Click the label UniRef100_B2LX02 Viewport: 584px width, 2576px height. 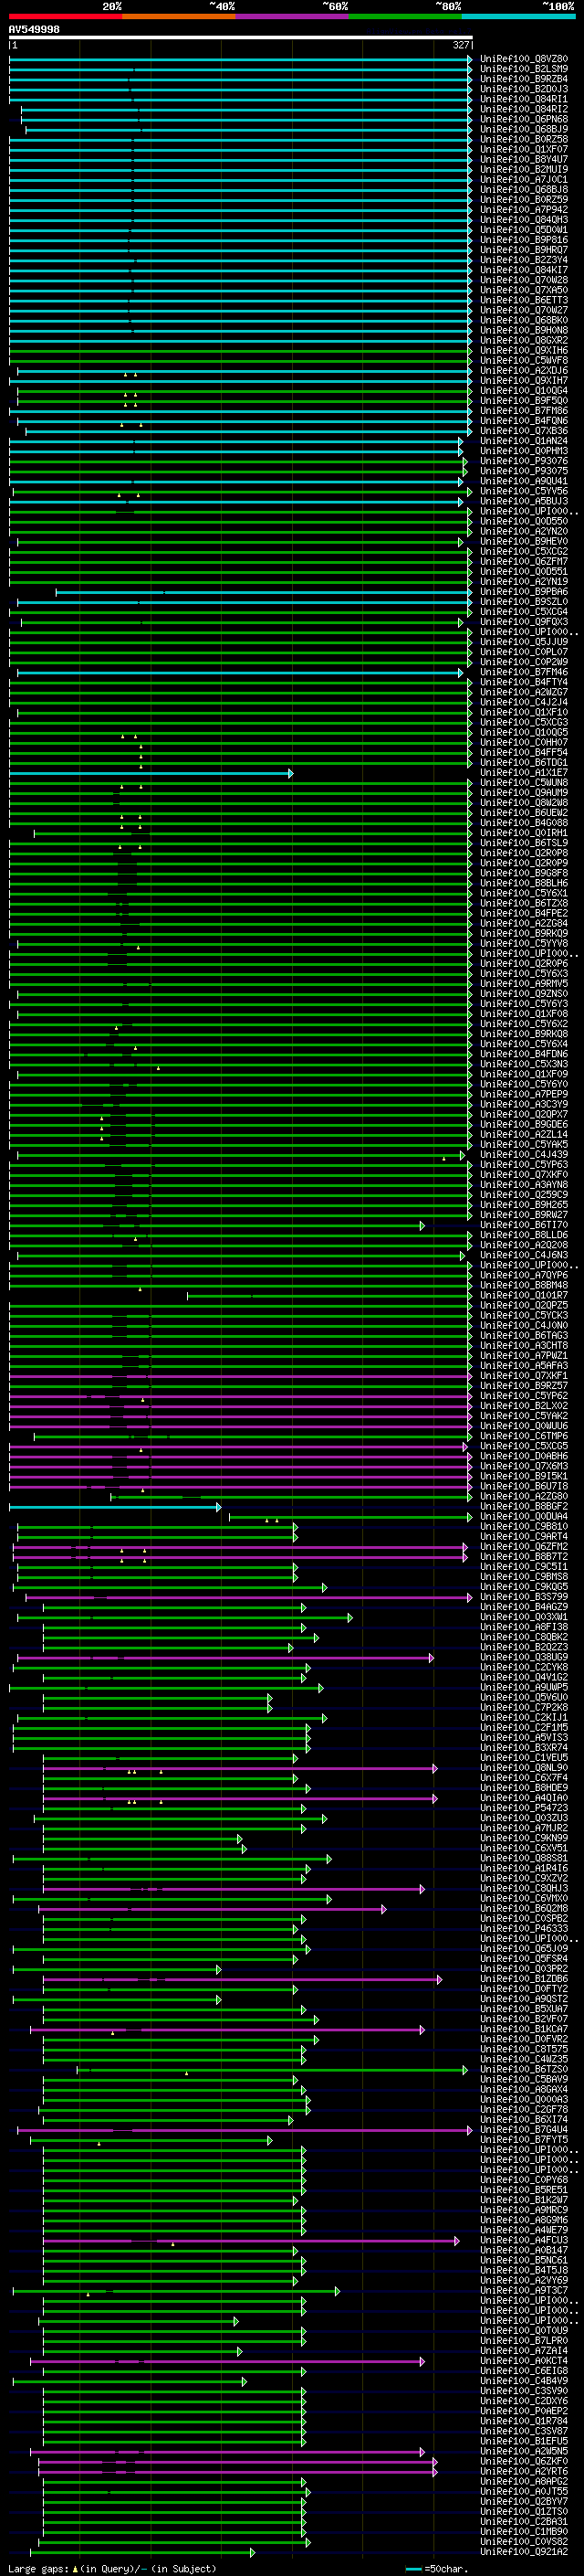tap(524, 1405)
